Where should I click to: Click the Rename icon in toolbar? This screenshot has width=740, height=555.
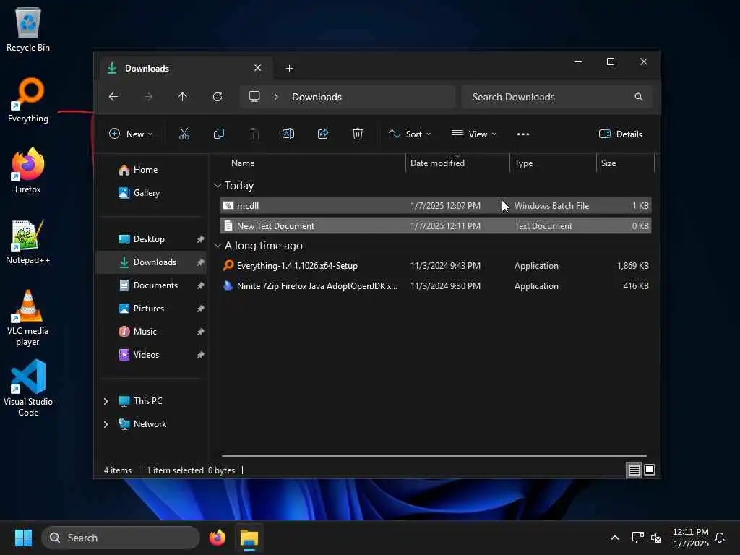pos(288,134)
